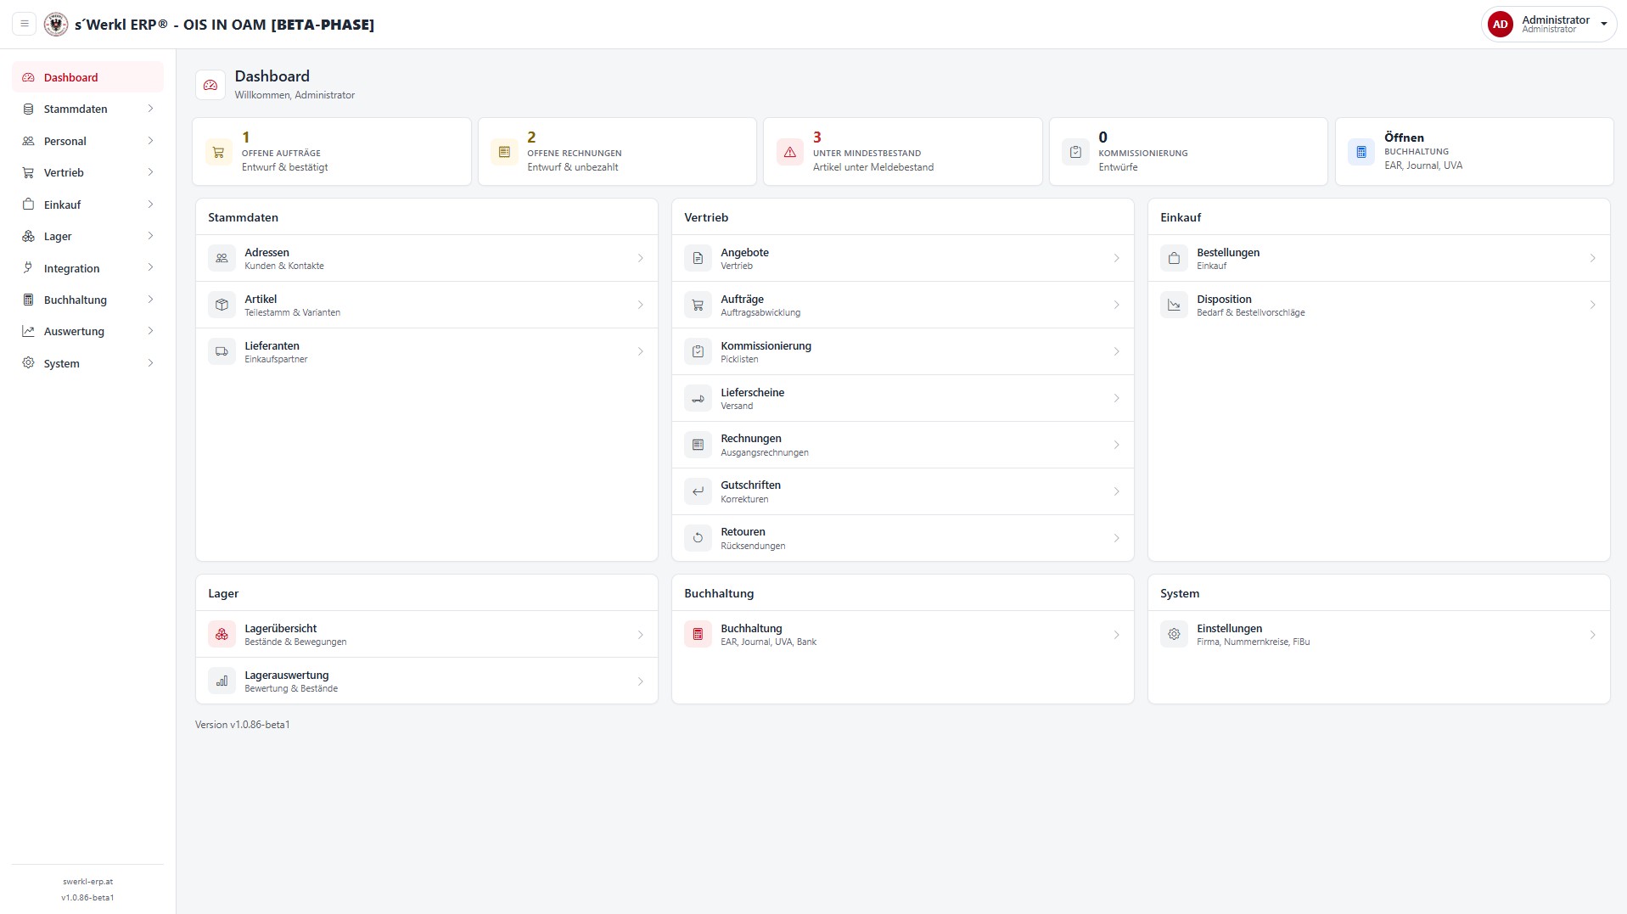This screenshot has height=914, width=1627.
Task: Click the blue calculator icon for Buchhaltung card
Action: click(1361, 152)
